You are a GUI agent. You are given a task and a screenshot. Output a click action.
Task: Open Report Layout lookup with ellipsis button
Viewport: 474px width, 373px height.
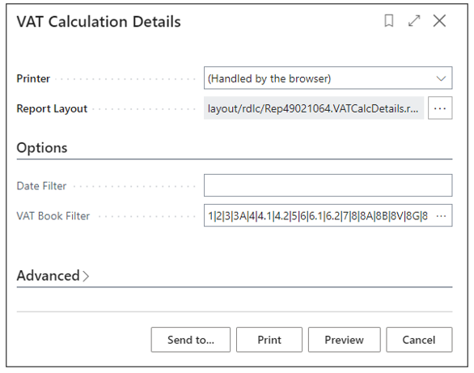tap(440, 108)
